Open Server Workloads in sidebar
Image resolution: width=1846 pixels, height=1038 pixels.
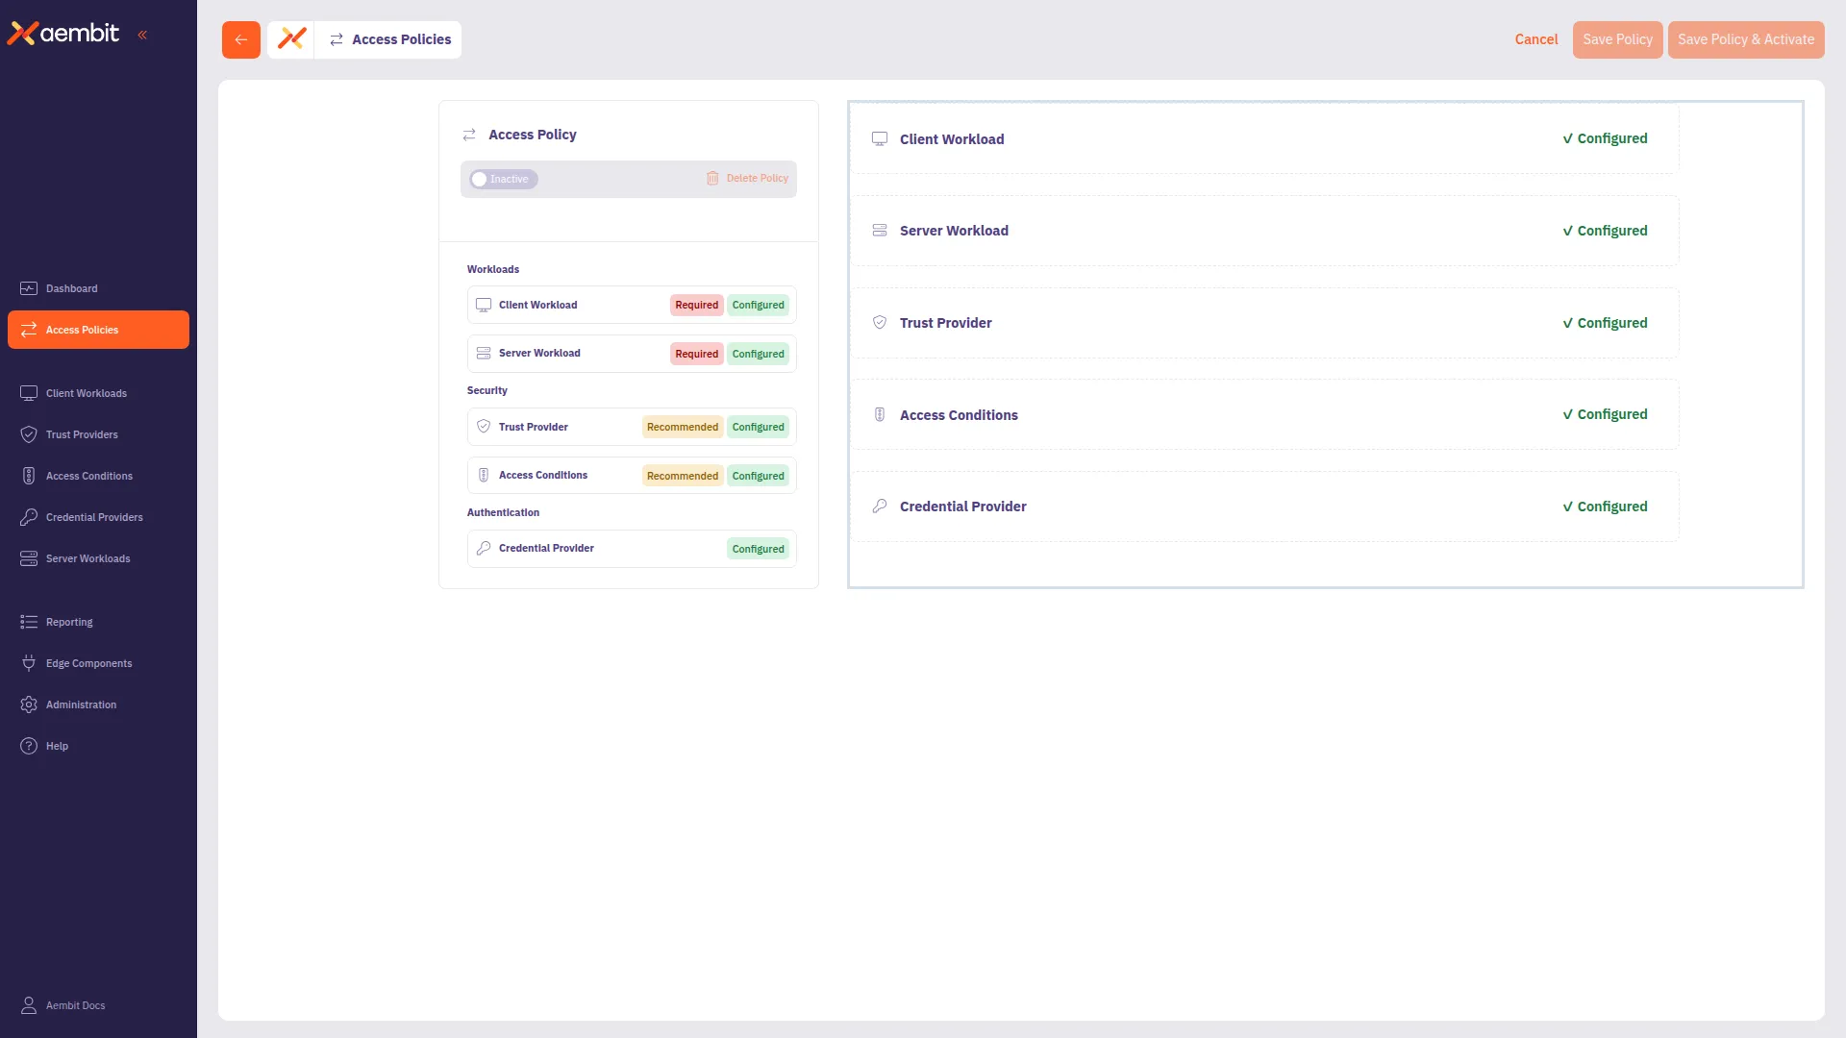(98, 558)
